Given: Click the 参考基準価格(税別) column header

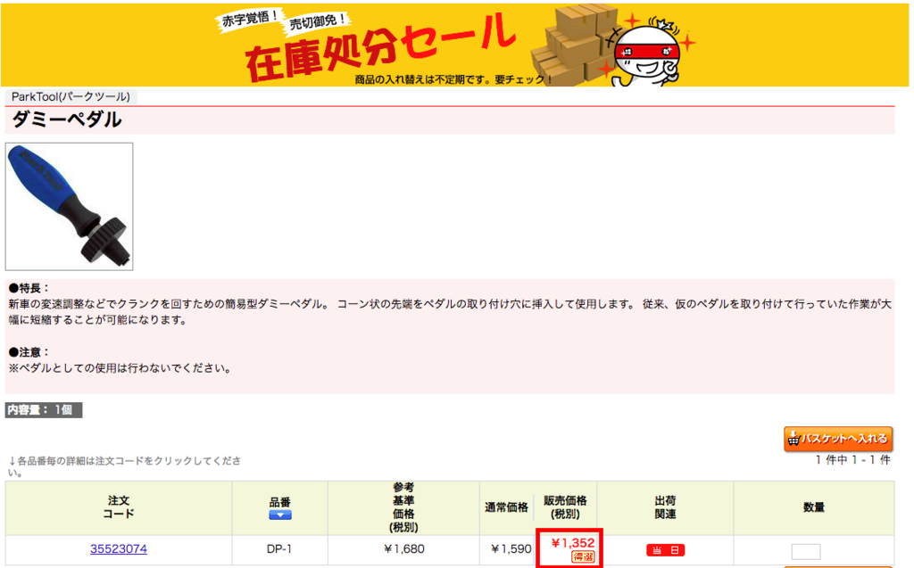Looking at the screenshot, I should click(403, 507).
